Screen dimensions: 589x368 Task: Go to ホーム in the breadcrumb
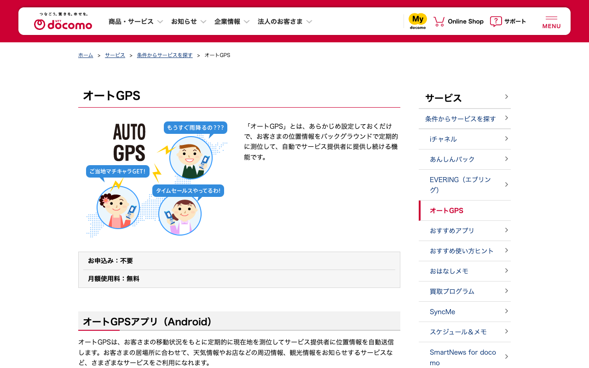coord(86,55)
